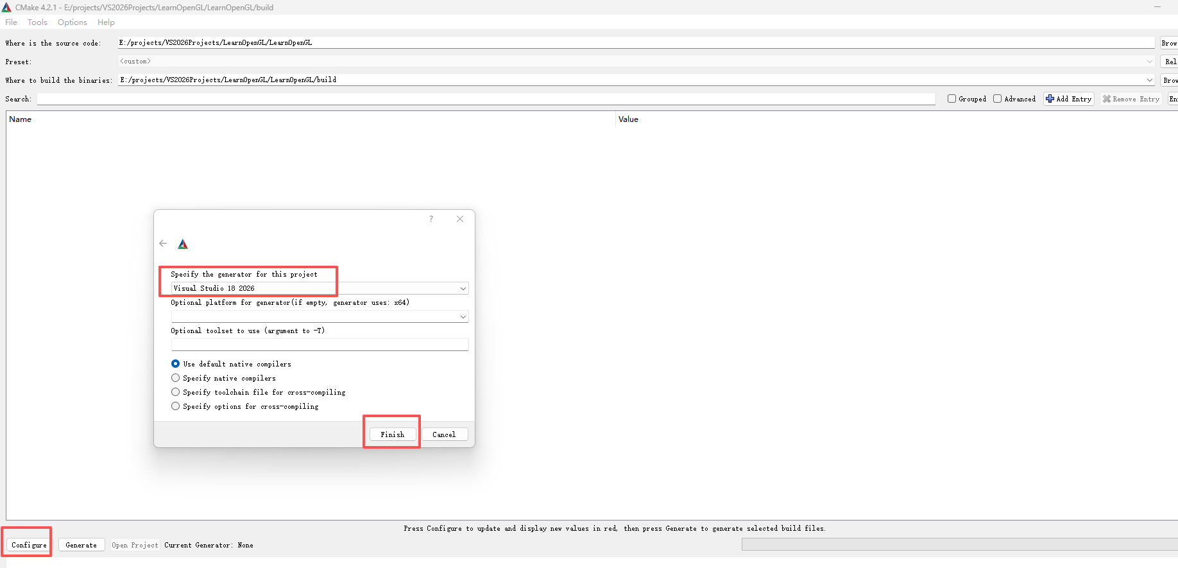Screen dimensions: 1178x568
Task: Enable the Grouped checkbox
Action: [x=952, y=99]
